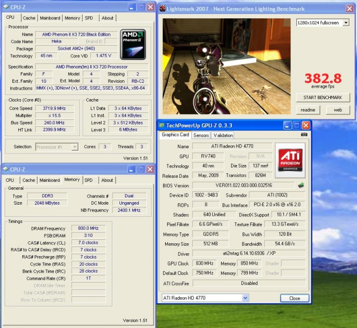The image size is (357, 328).
Task: Click the Lightsmark benchmark preview image
Action: (x=226, y=66)
